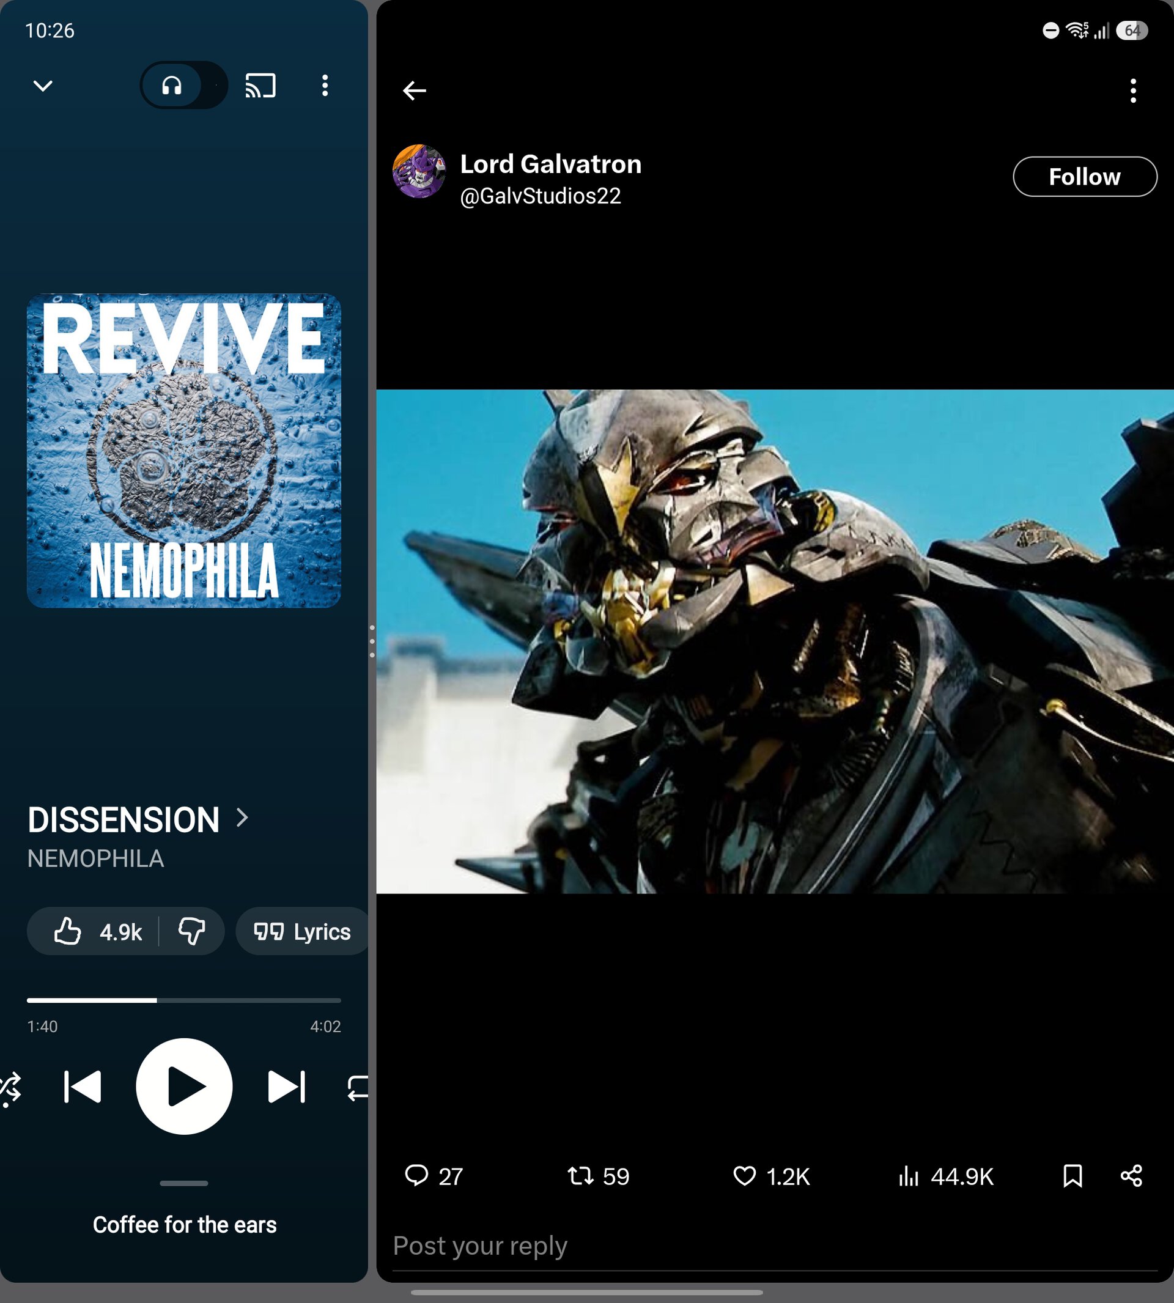The width and height of the screenshot is (1174, 1303).
Task: Tap the bottom navigation gesture bar
Action: [x=586, y=1292]
